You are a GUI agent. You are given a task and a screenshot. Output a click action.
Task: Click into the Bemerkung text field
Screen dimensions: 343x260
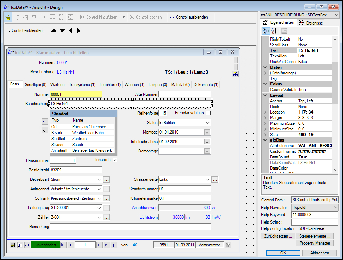point(130,227)
